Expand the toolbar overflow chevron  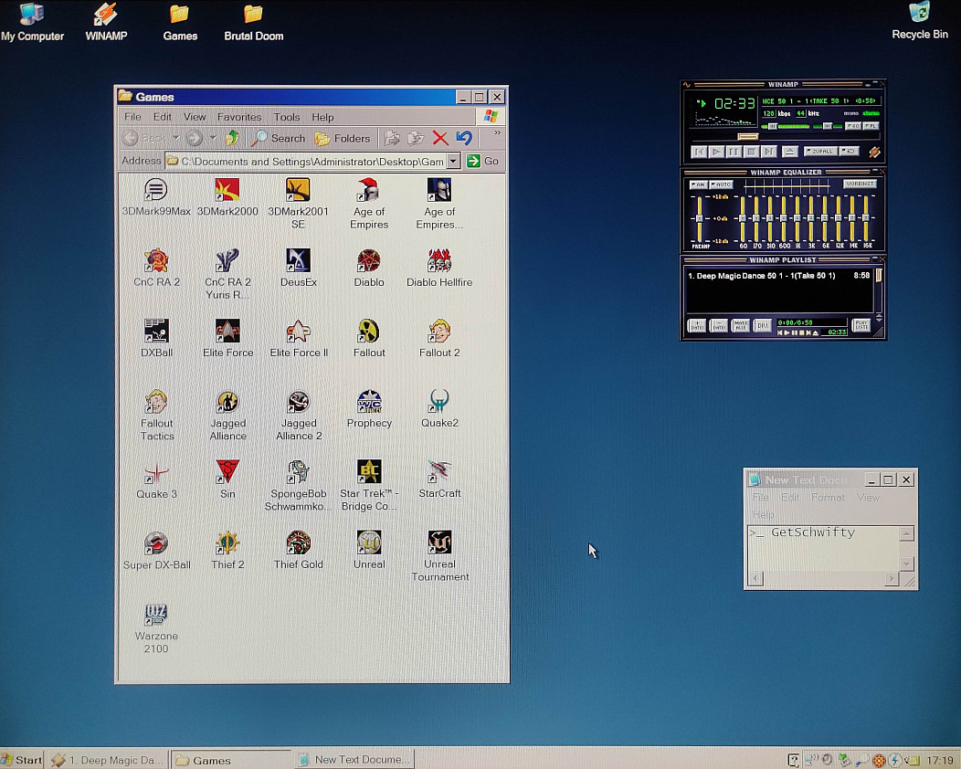(497, 133)
